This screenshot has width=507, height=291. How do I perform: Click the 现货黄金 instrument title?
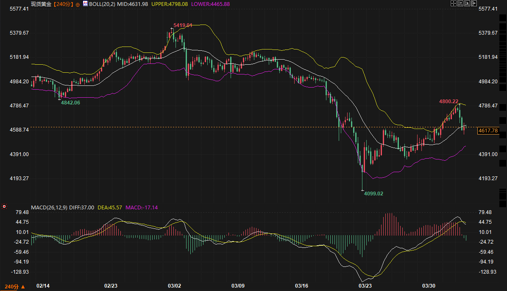(x=41, y=4)
